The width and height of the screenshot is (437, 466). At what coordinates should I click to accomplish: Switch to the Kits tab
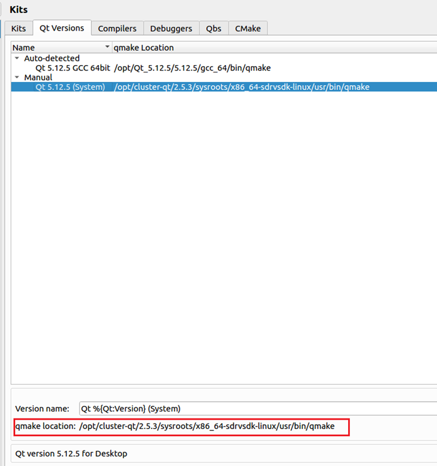coord(18,29)
